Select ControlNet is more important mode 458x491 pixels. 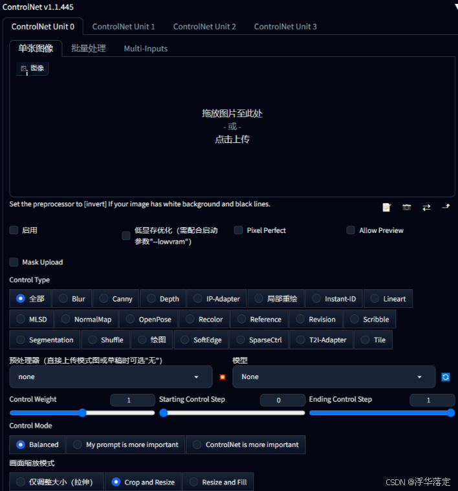246,444
